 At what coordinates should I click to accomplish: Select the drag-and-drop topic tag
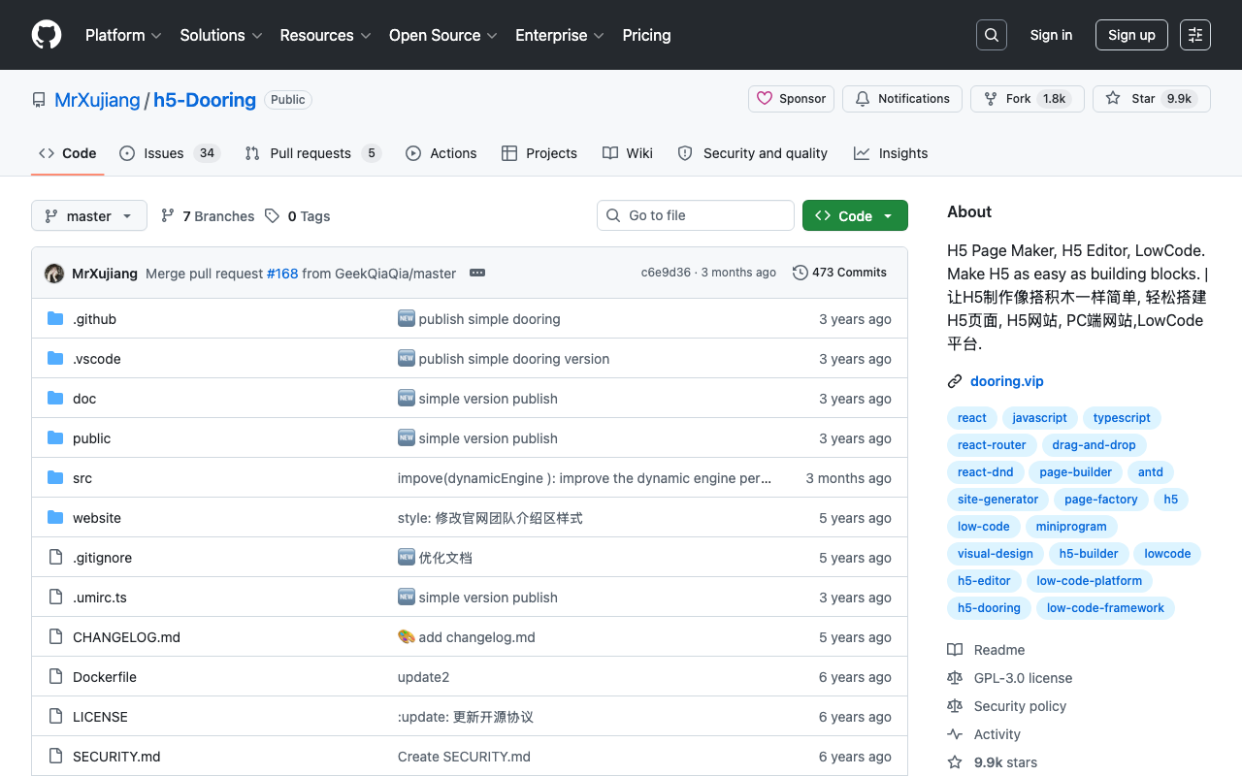click(x=1094, y=445)
